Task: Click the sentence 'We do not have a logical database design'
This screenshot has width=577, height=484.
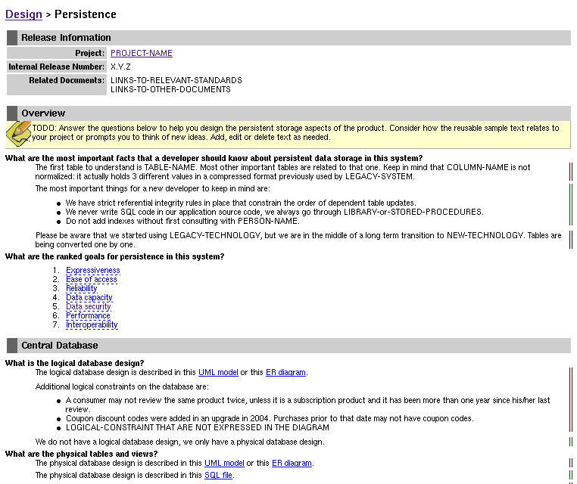Action: click(x=179, y=442)
